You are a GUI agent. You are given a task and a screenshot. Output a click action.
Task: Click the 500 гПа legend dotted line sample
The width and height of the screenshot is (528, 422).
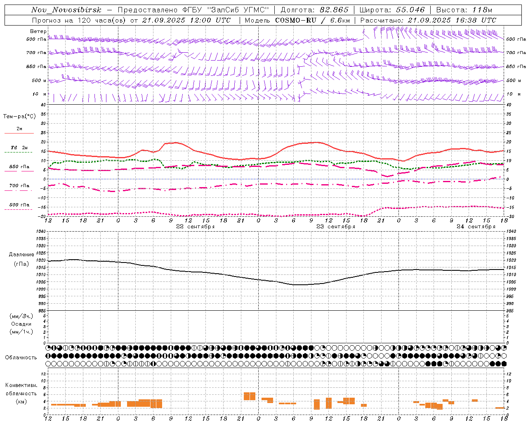pyautogui.click(x=19, y=209)
